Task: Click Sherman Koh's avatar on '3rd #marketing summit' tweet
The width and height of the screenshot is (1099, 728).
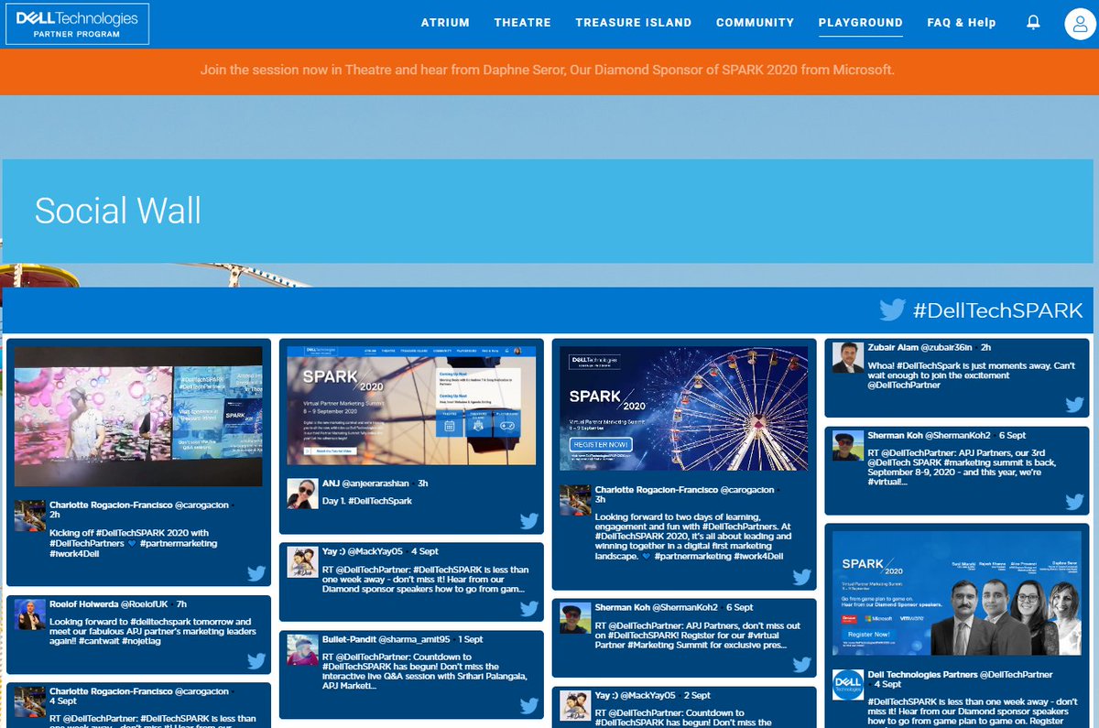Action: 848,446
